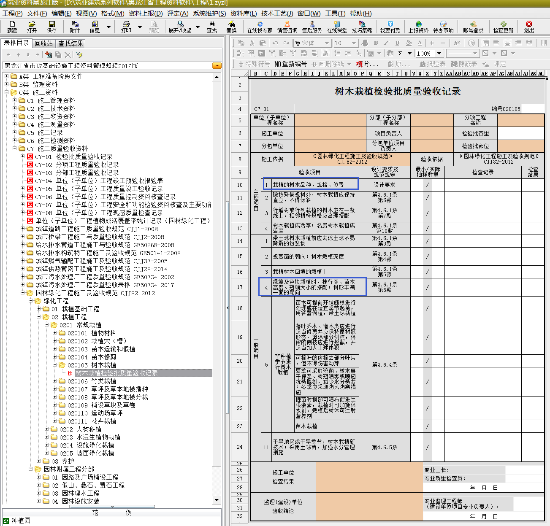Open the font size 10 dropdown
This screenshot has width=550, height=526.
point(354,43)
